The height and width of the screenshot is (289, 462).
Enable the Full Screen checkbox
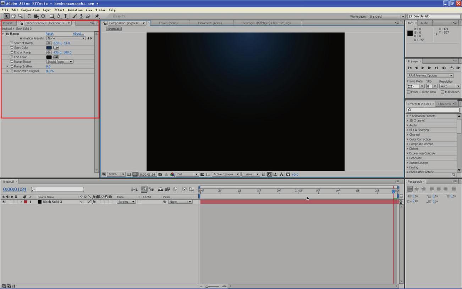tap(442, 92)
